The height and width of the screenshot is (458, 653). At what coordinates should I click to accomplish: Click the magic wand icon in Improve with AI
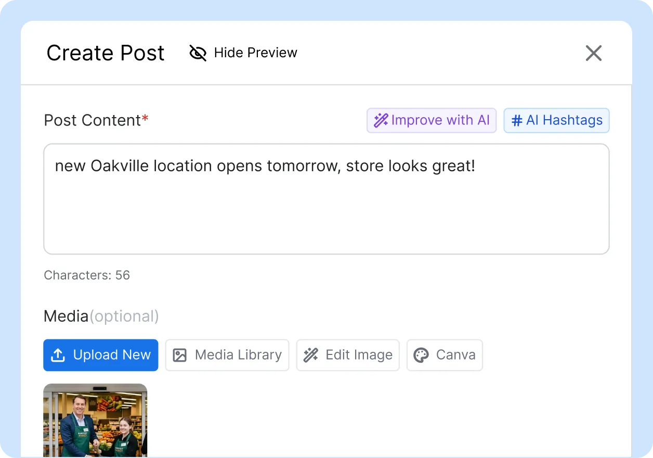[381, 121]
